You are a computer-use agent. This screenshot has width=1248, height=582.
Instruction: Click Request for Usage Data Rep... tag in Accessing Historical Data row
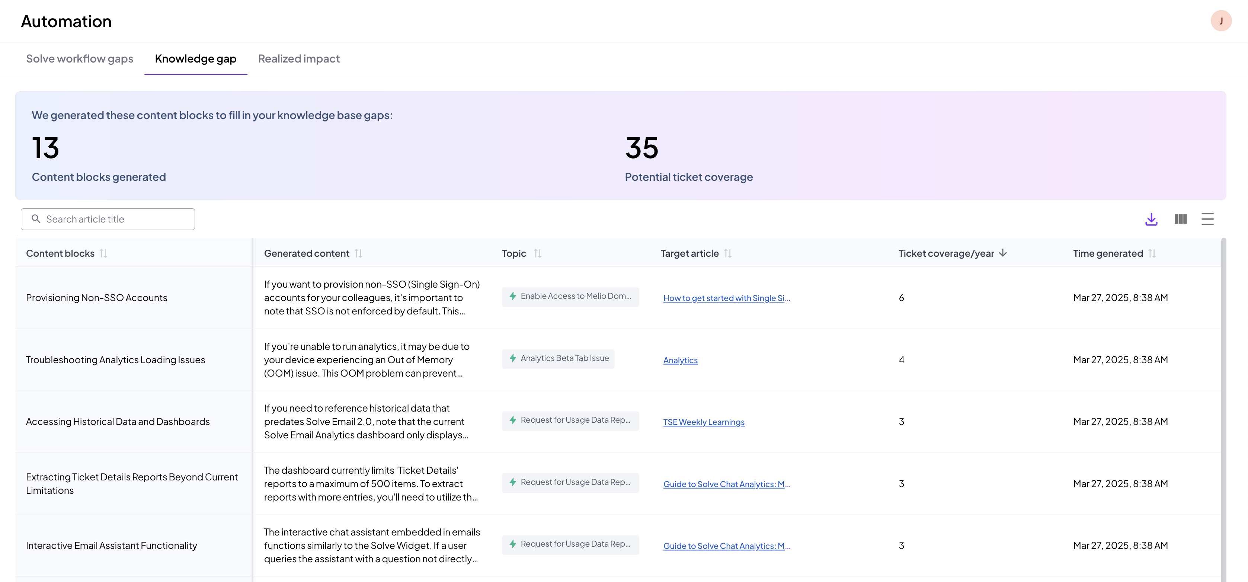(570, 420)
